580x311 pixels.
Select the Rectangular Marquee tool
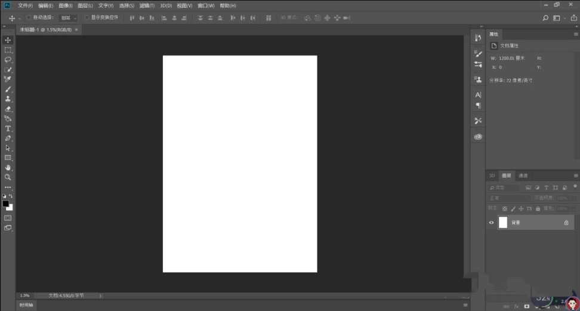pyautogui.click(x=8, y=50)
